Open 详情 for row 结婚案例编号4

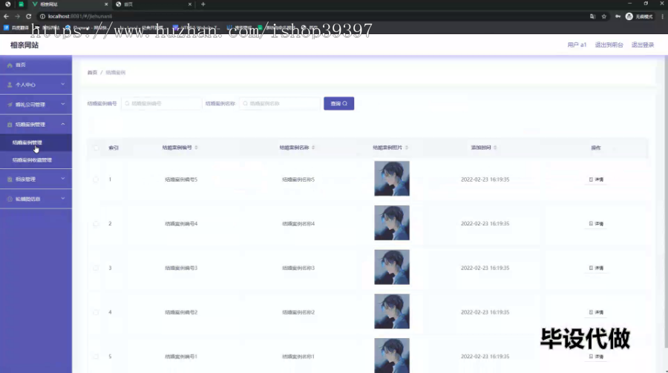pyautogui.click(x=596, y=223)
